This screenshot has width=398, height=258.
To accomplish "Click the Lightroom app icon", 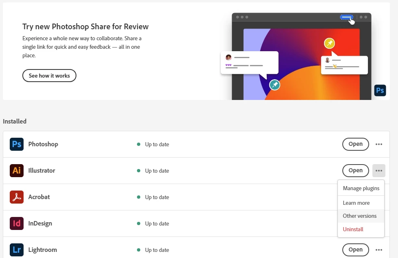I will pos(17,249).
